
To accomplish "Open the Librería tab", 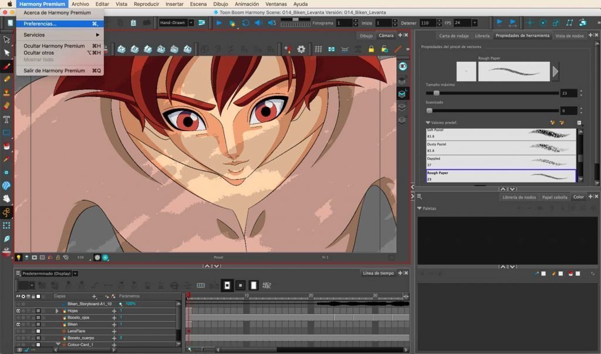I will tap(482, 36).
